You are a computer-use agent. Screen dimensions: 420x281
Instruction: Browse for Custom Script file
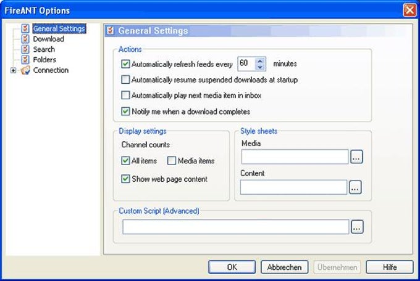pyautogui.click(x=358, y=227)
